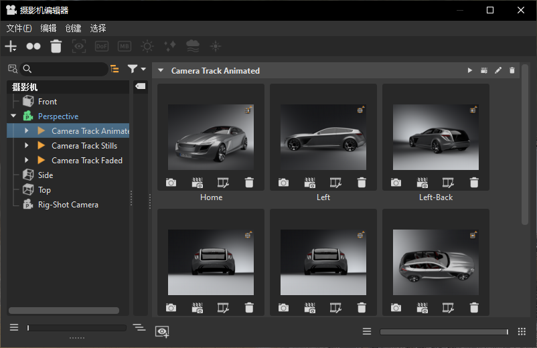Open the Edit (编辑) menu

pos(48,28)
